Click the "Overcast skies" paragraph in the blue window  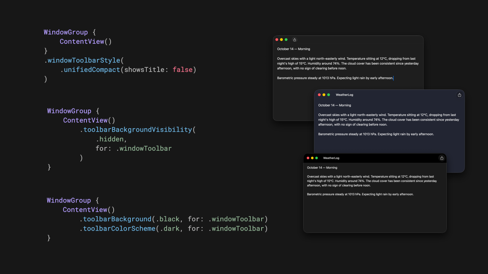coord(388,119)
